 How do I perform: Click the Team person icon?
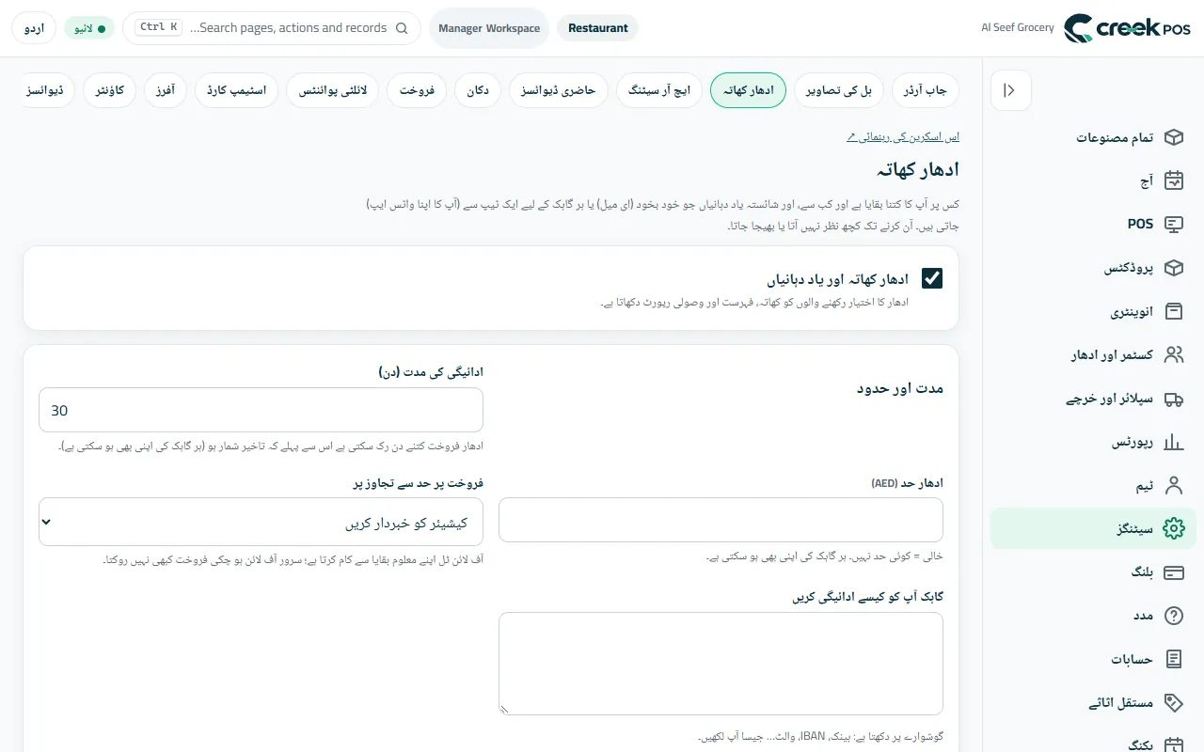click(1173, 485)
